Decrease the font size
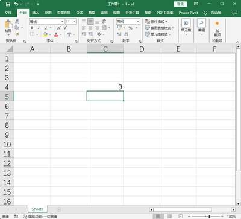The height and width of the screenshot is (219, 241). tap(65, 28)
